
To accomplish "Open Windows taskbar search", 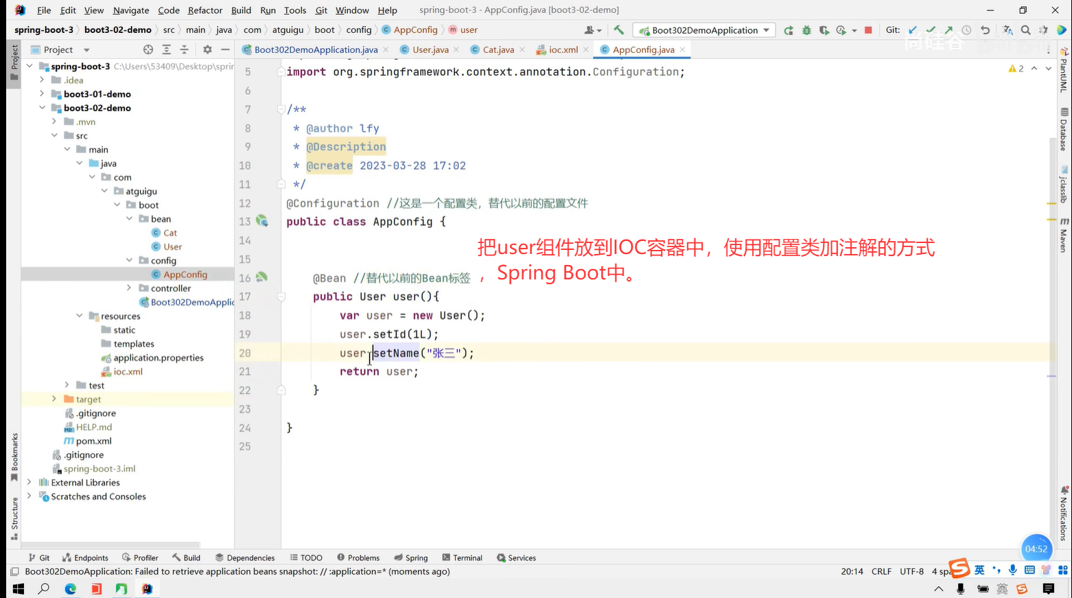I will click(x=44, y=588).
